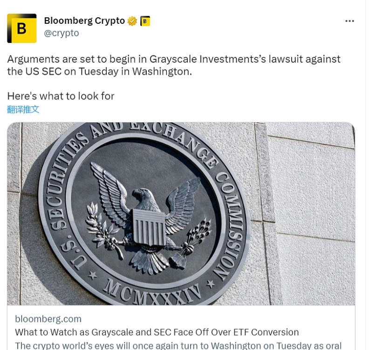Click the gold verified checkmark badge
The width and height of the screenshot is (375, 350).
(x=132, y=21)
